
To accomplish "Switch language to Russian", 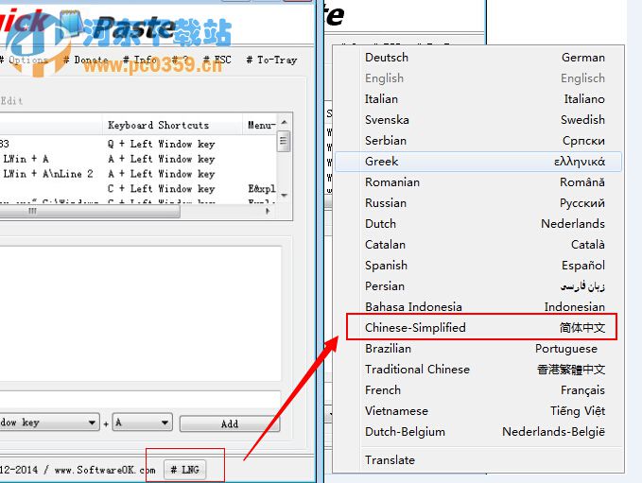I will pos(478,203).
